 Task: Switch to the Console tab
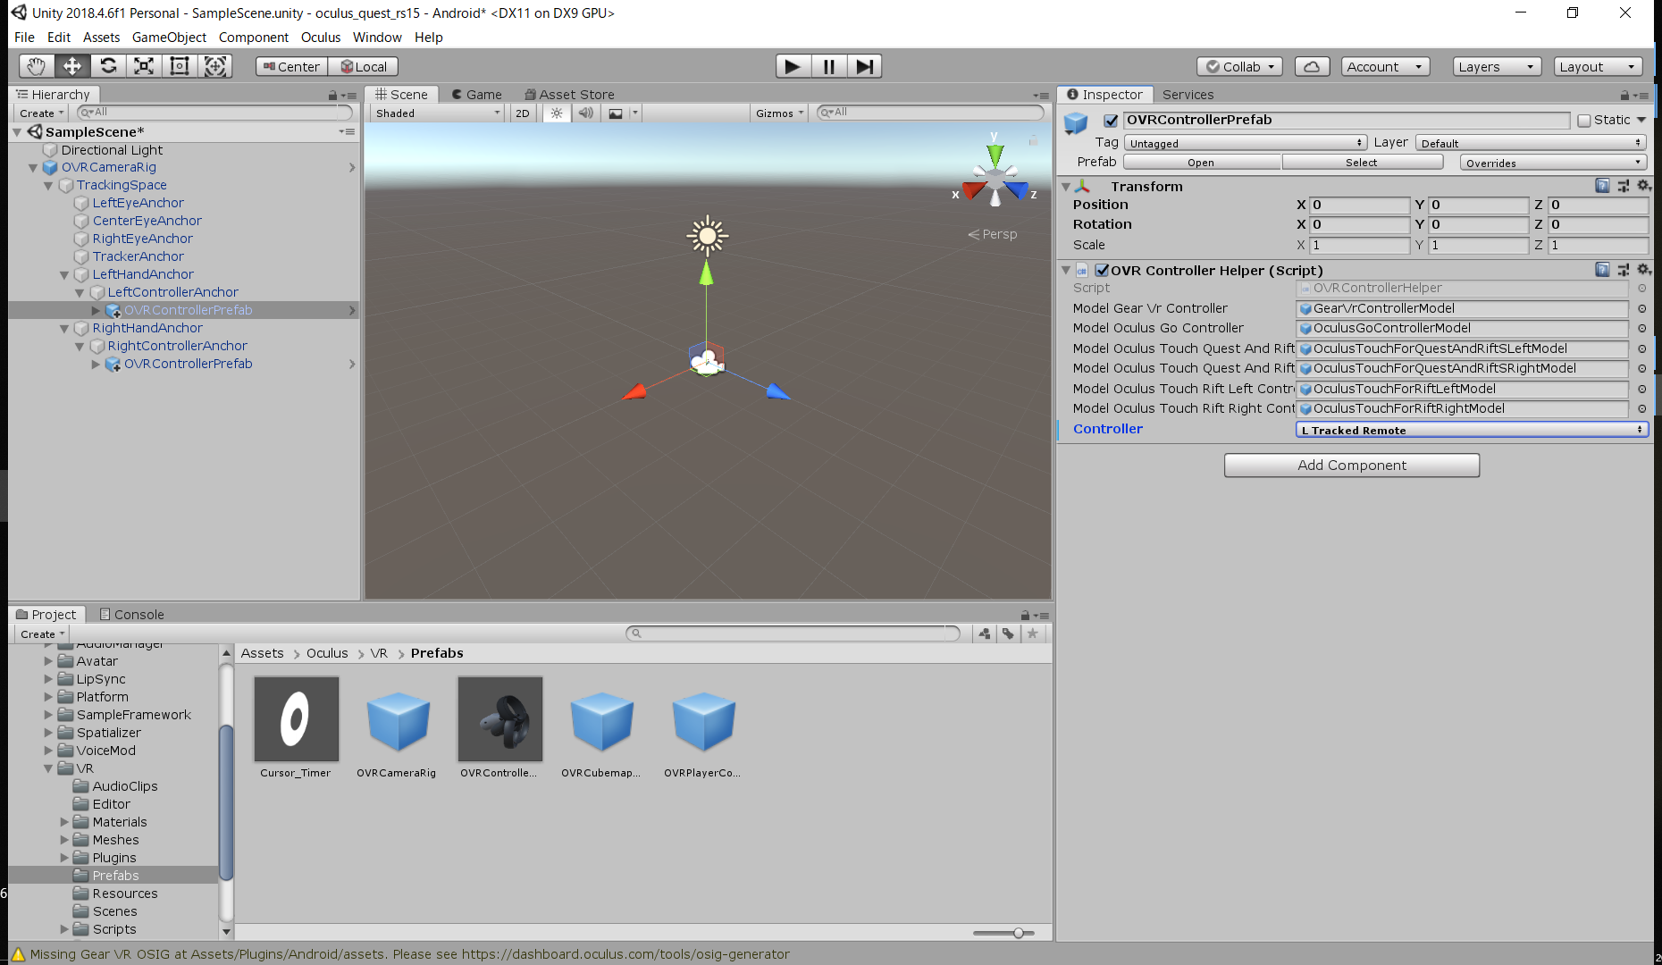click(x=132, y=615)
